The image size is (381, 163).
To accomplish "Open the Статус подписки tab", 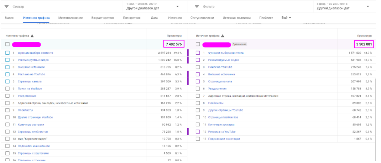I will [202, 18].
